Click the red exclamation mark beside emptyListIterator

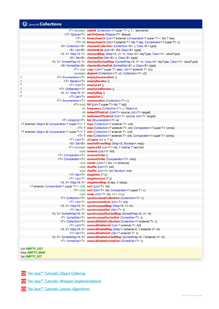pyautogui.click(x=21, y=89)
